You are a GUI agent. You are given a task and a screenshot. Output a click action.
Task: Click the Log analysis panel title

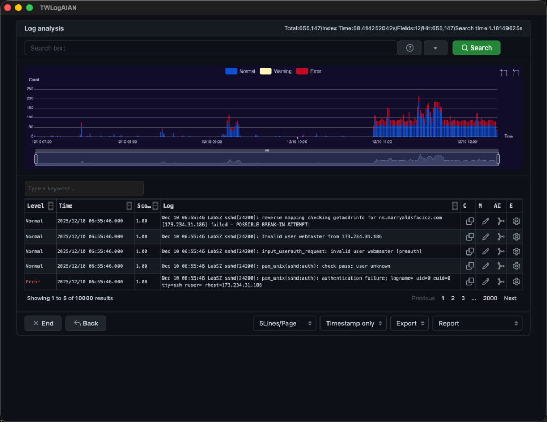44,29
